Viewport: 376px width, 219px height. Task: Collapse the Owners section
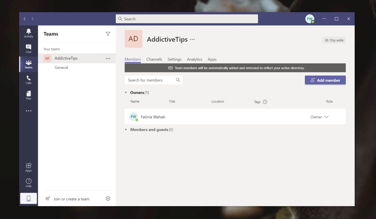126,92
